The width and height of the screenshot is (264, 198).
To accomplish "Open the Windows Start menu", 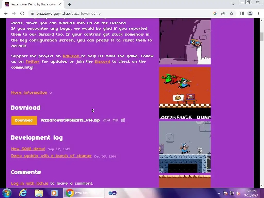I will 7,193.
